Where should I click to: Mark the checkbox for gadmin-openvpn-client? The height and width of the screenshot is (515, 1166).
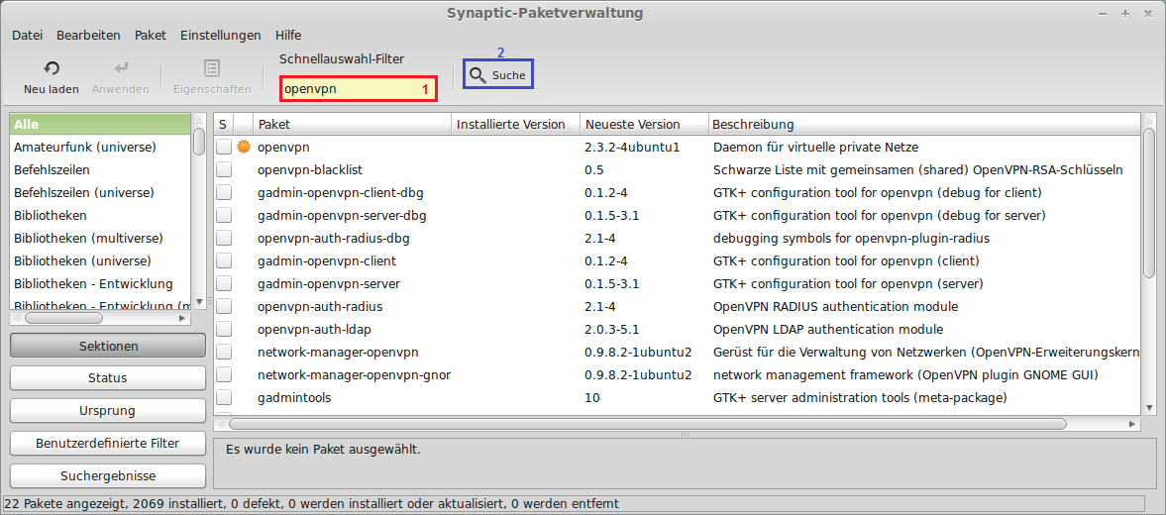pyautogui.click(x=224, y=260)
